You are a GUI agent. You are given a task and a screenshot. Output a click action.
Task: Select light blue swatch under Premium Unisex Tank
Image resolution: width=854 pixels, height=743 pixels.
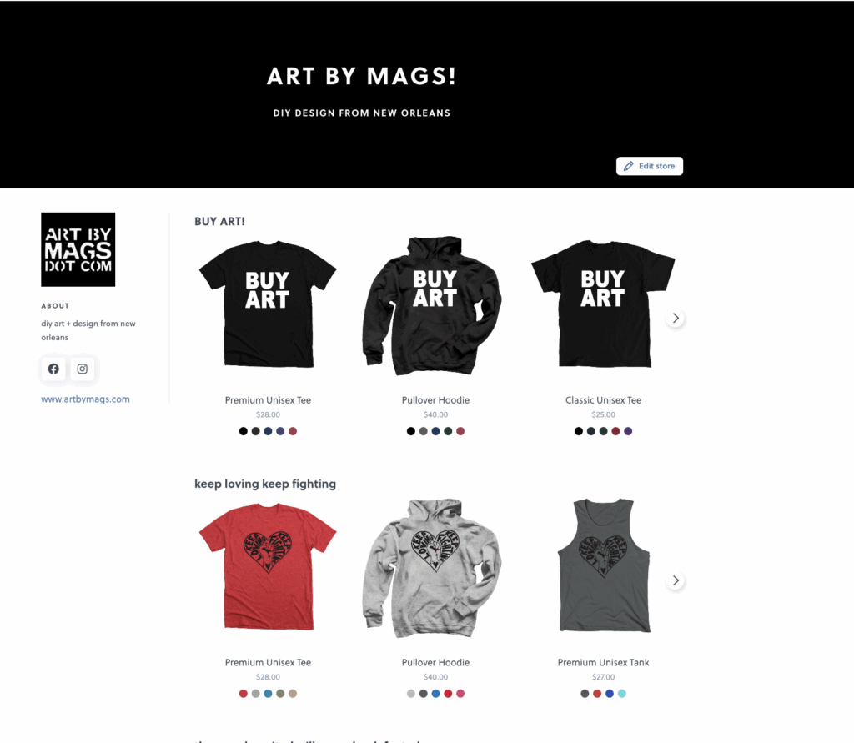point(622,694)
